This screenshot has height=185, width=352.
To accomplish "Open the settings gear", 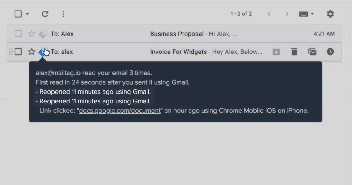I will coord(330,14).
